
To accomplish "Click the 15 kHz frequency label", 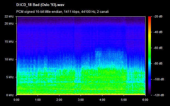I will pyautogui.click(x=9, y=42).
